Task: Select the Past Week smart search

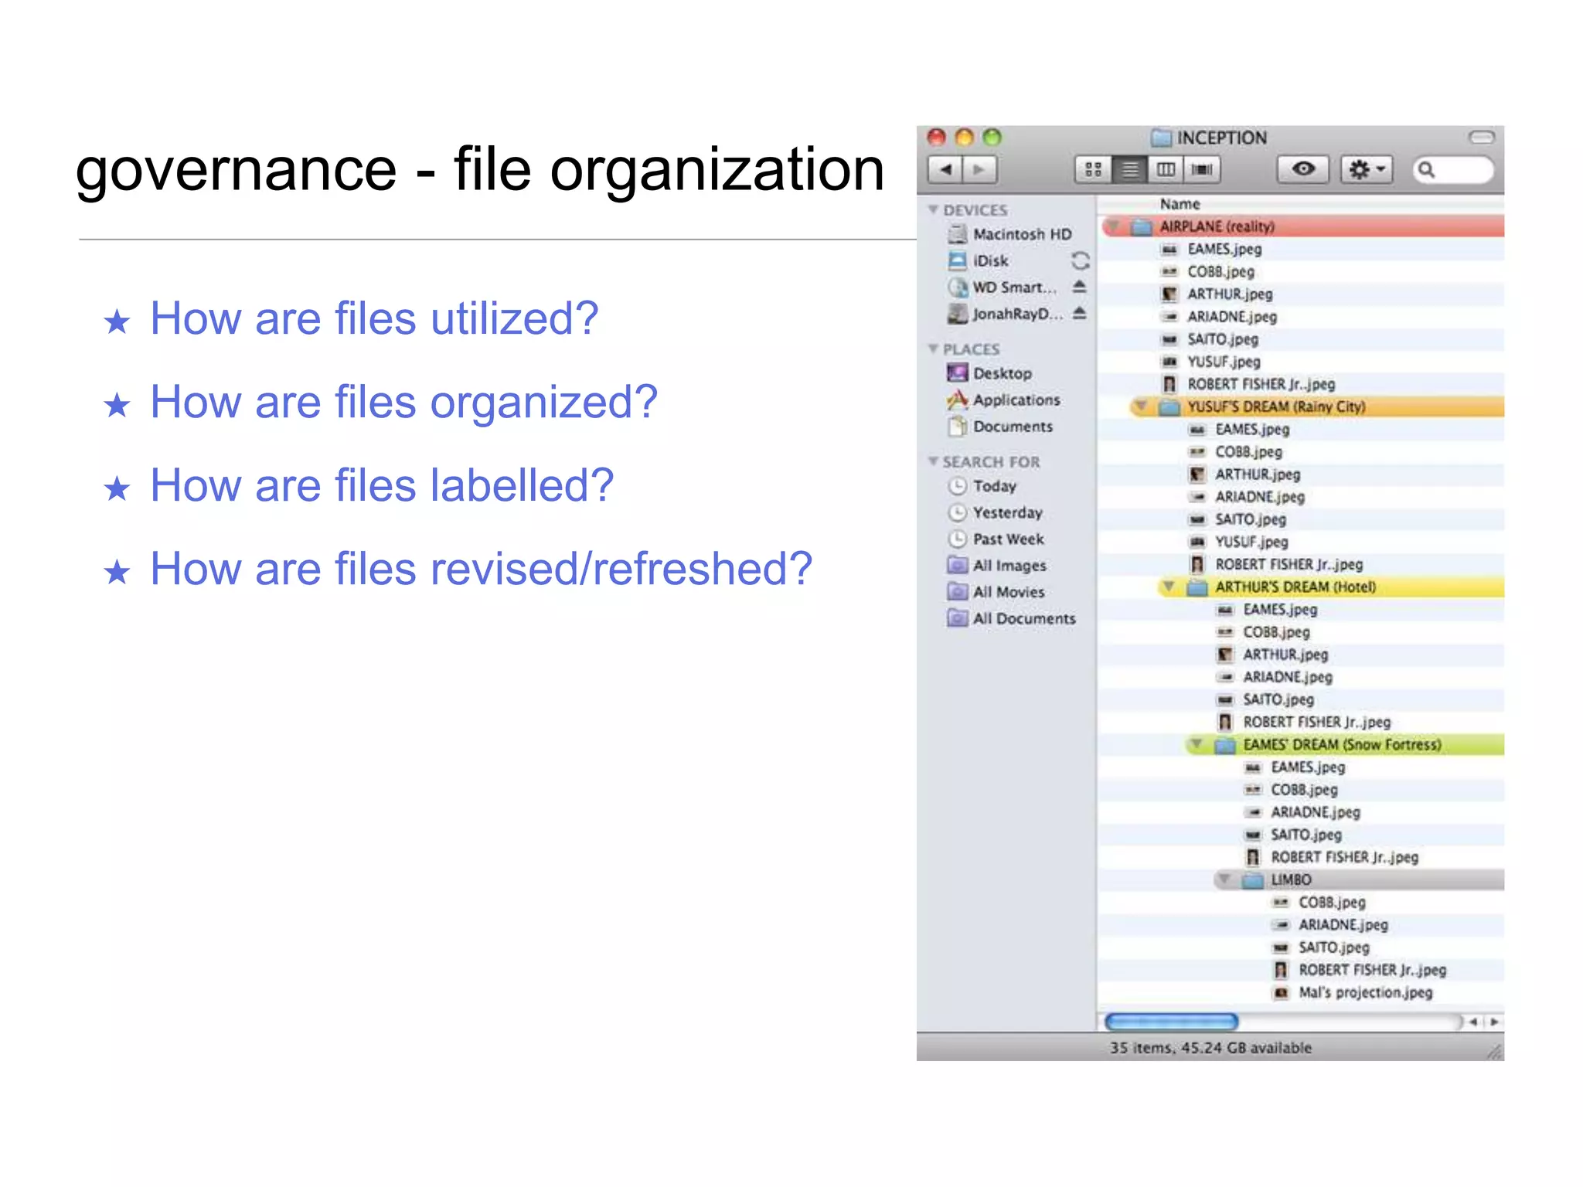Action: pos(996,539)
